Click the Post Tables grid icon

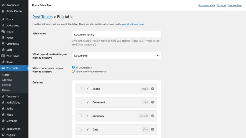click(3, 68)
